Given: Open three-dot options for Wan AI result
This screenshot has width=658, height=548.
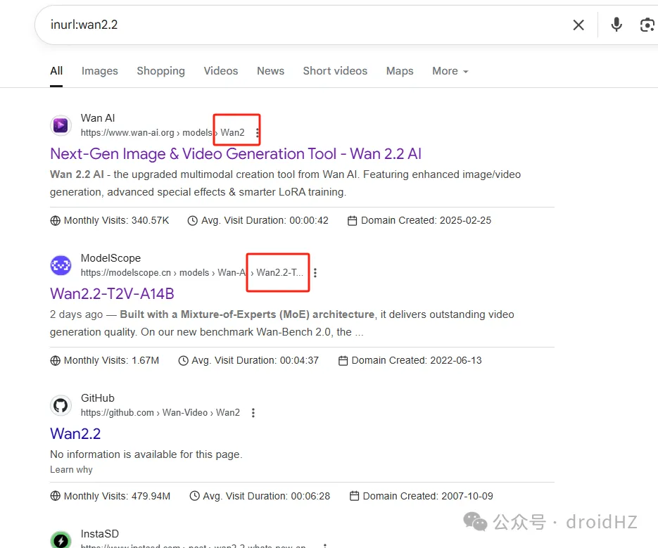Looking at the screenshot, I should (x=258, y=133).
